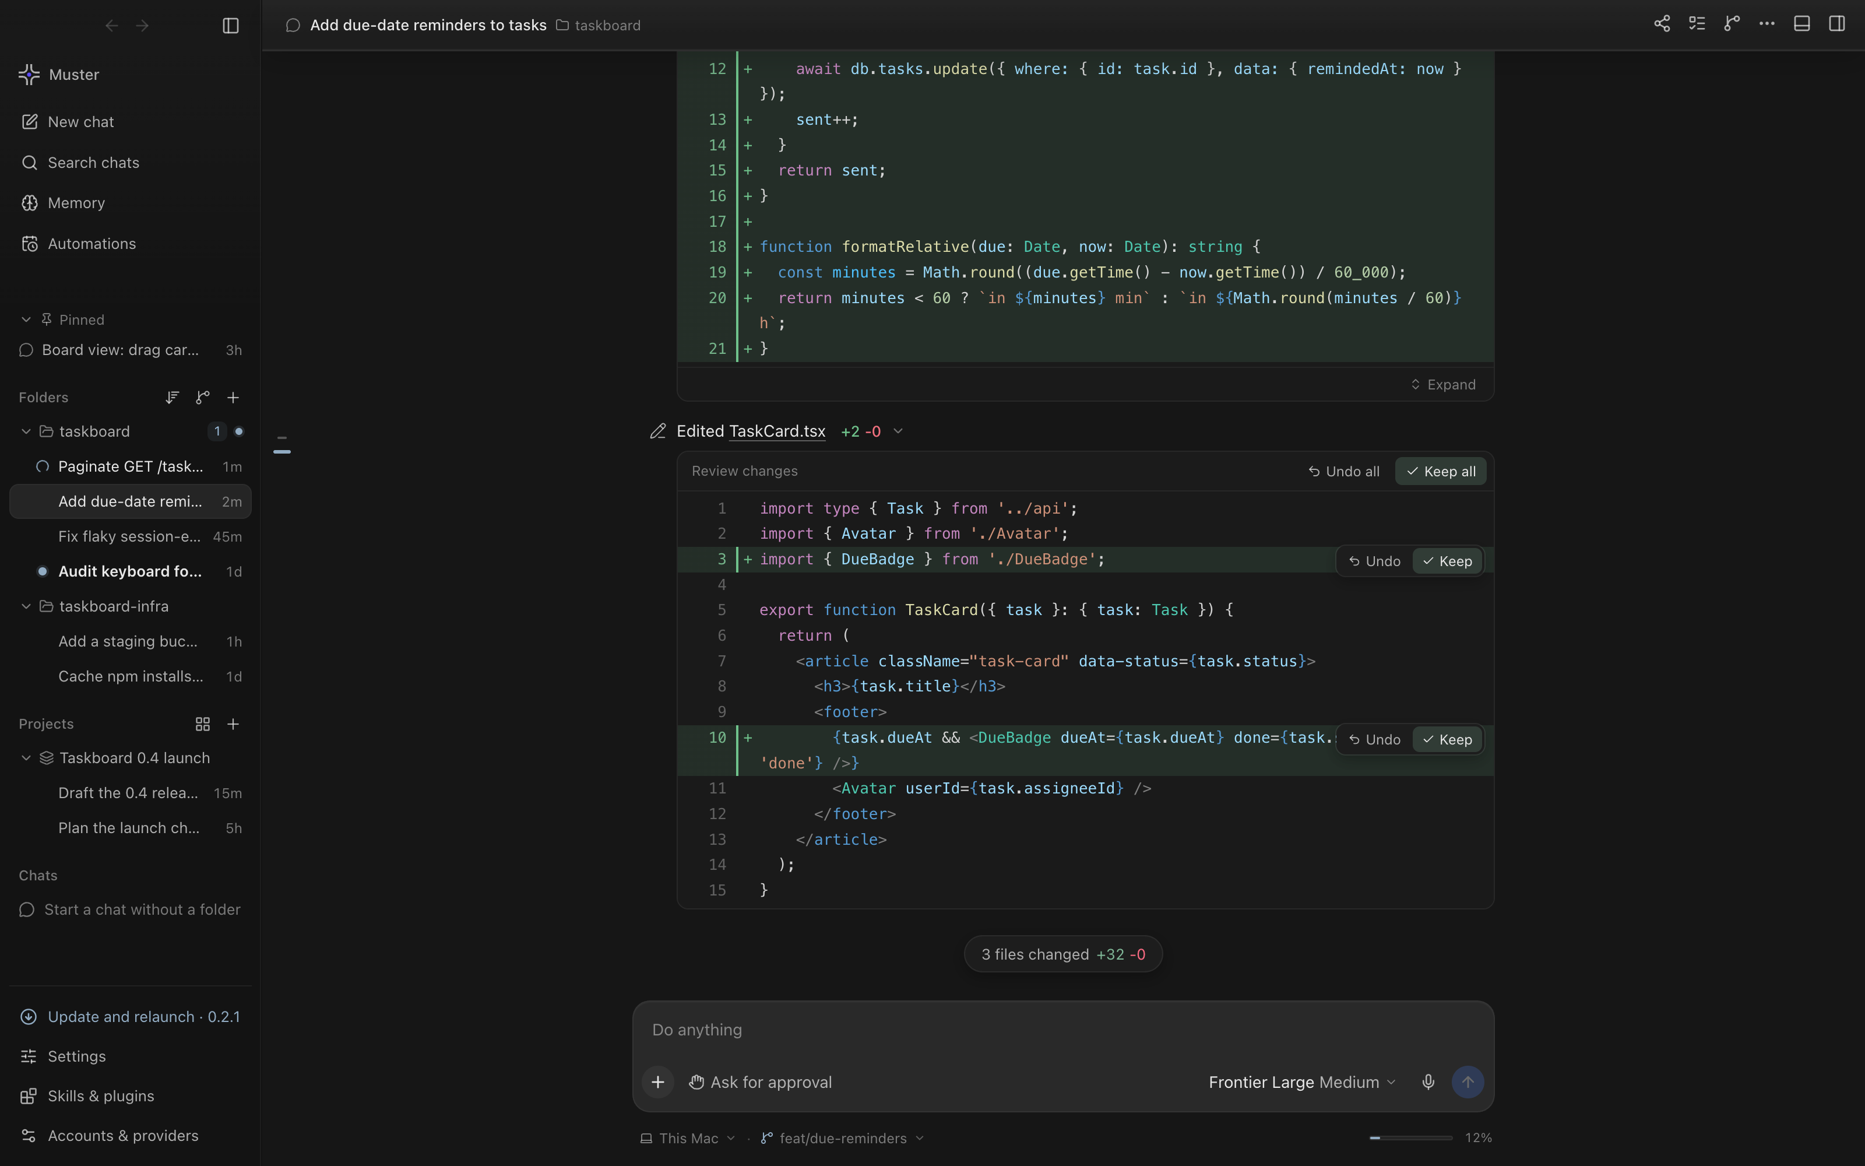Expand the TaskCard.tsx edit dropdown chevron
Image resolution: width=1865 pixels, height=1166 pixels.
(x=898, y=431)
